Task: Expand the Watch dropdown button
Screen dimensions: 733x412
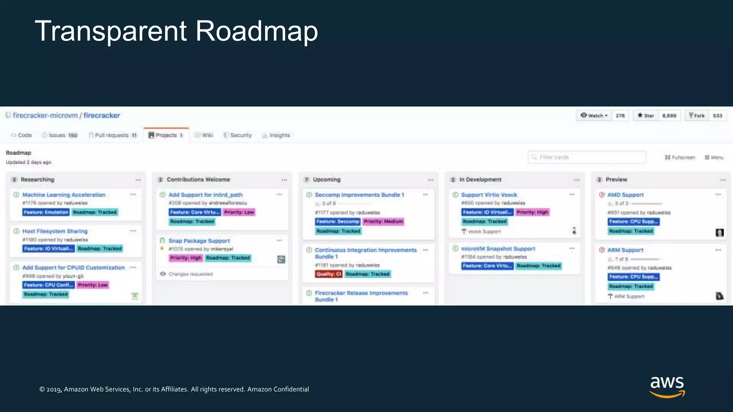Action: coord(594,116)
